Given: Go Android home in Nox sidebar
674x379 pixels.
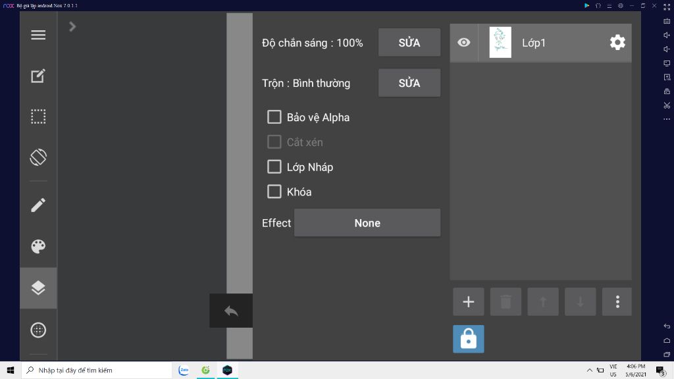Looking at the screenshot, I should [667, 340].
